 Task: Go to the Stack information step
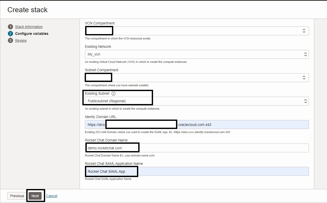tap(29, 26)
